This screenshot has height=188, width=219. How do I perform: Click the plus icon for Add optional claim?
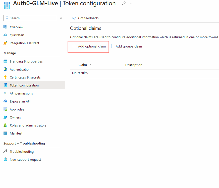[74, 46]
